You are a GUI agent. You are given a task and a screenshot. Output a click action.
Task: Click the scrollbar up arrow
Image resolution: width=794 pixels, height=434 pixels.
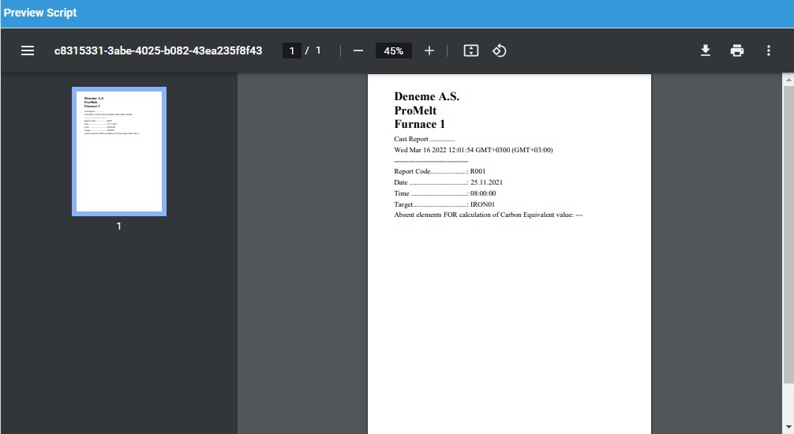(788, 80)
